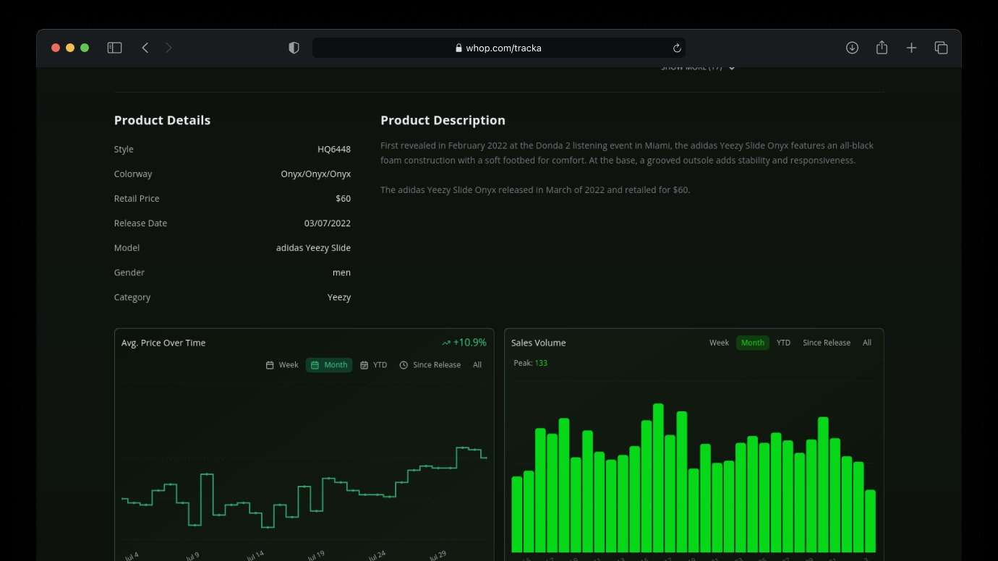The width and height of the screenshot is (998, 561).
Task: Click the share icon in toolbar
Action: click(x=882, y=48)
